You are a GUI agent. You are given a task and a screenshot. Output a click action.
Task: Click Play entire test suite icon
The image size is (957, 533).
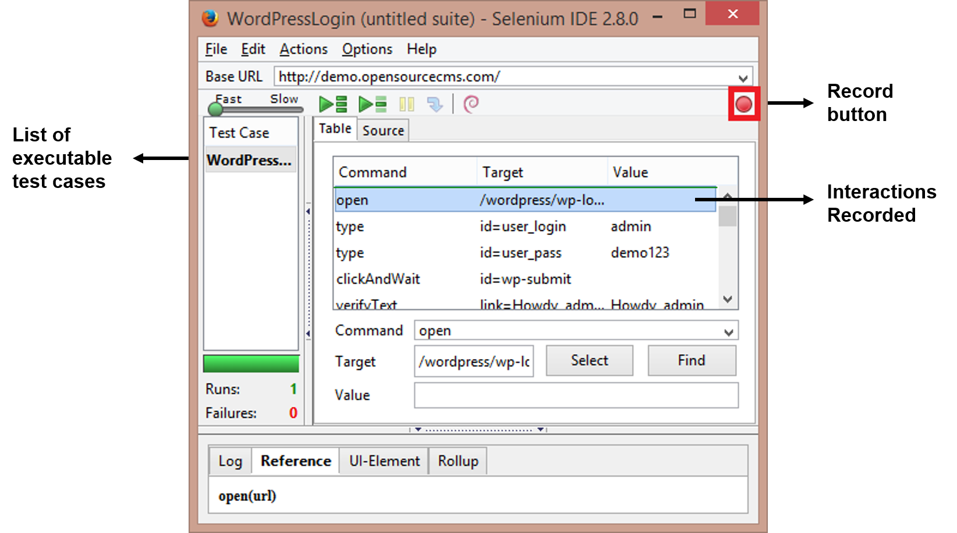(333, 105)
